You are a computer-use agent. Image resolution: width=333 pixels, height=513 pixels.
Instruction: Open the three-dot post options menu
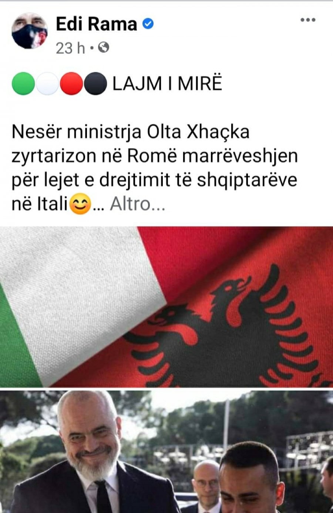click(x=307, y=20)
